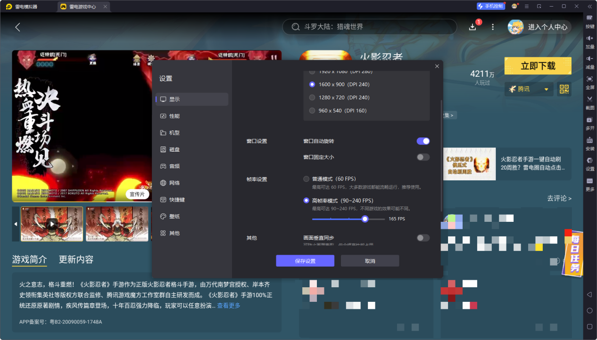Go back with the arrow in the game center

(17, 27)
